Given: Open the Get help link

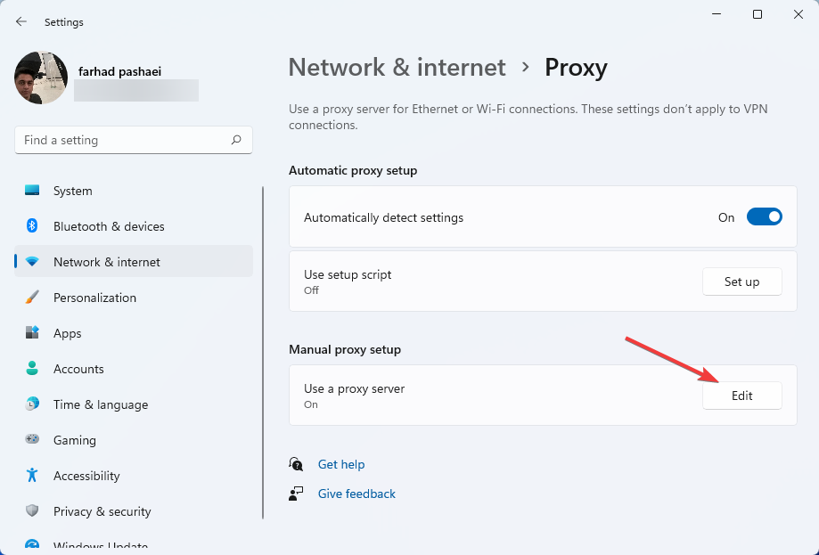Looking at the screenshot, I should point(341,464).
